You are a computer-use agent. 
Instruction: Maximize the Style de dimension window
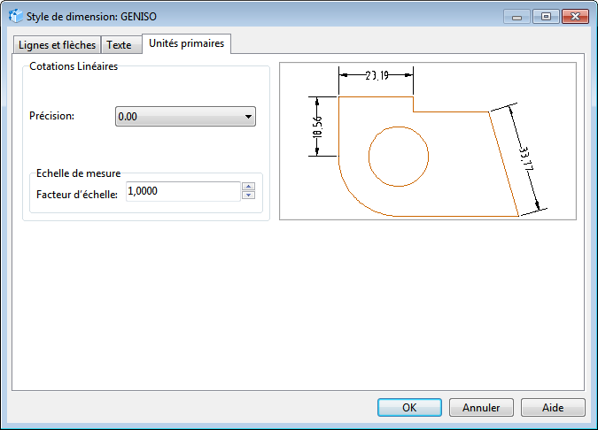[543, 16]
